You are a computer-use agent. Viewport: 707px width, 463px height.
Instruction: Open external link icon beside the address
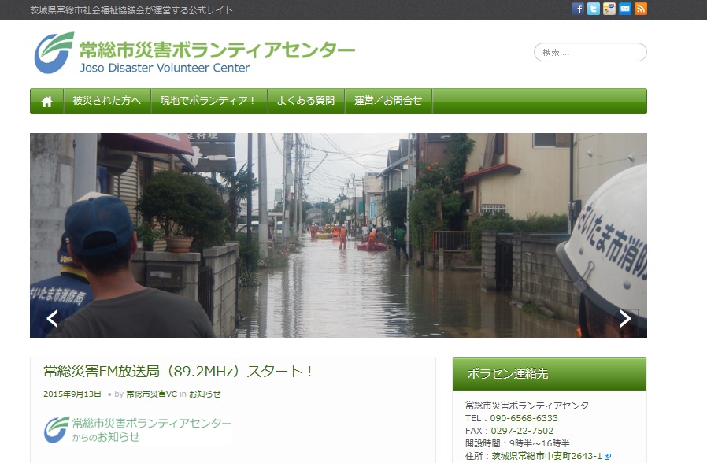coord(608,456)
